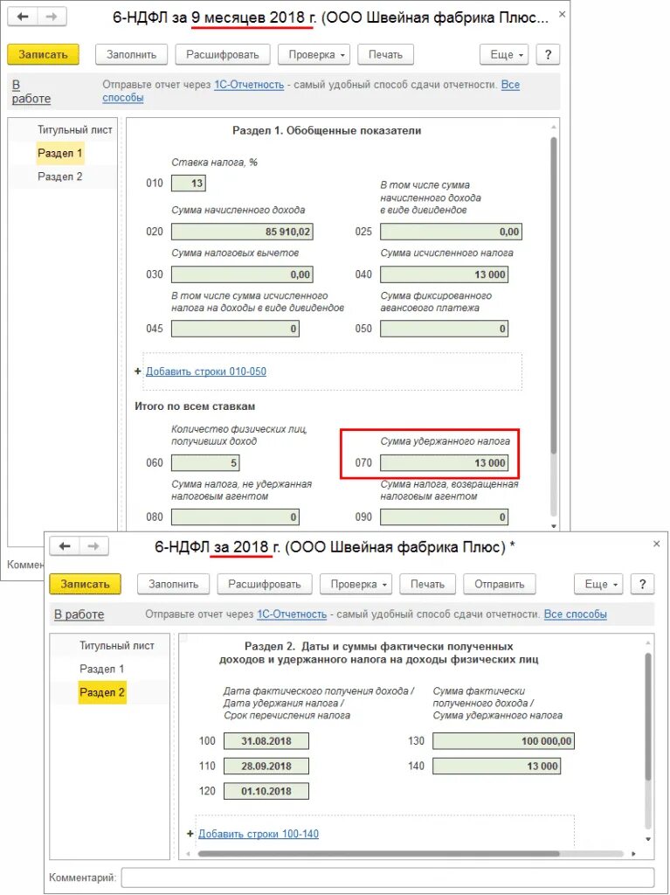670x895 pixels.
Task: Click field 050 fixed advance payment
Action: tap(444, 329)
